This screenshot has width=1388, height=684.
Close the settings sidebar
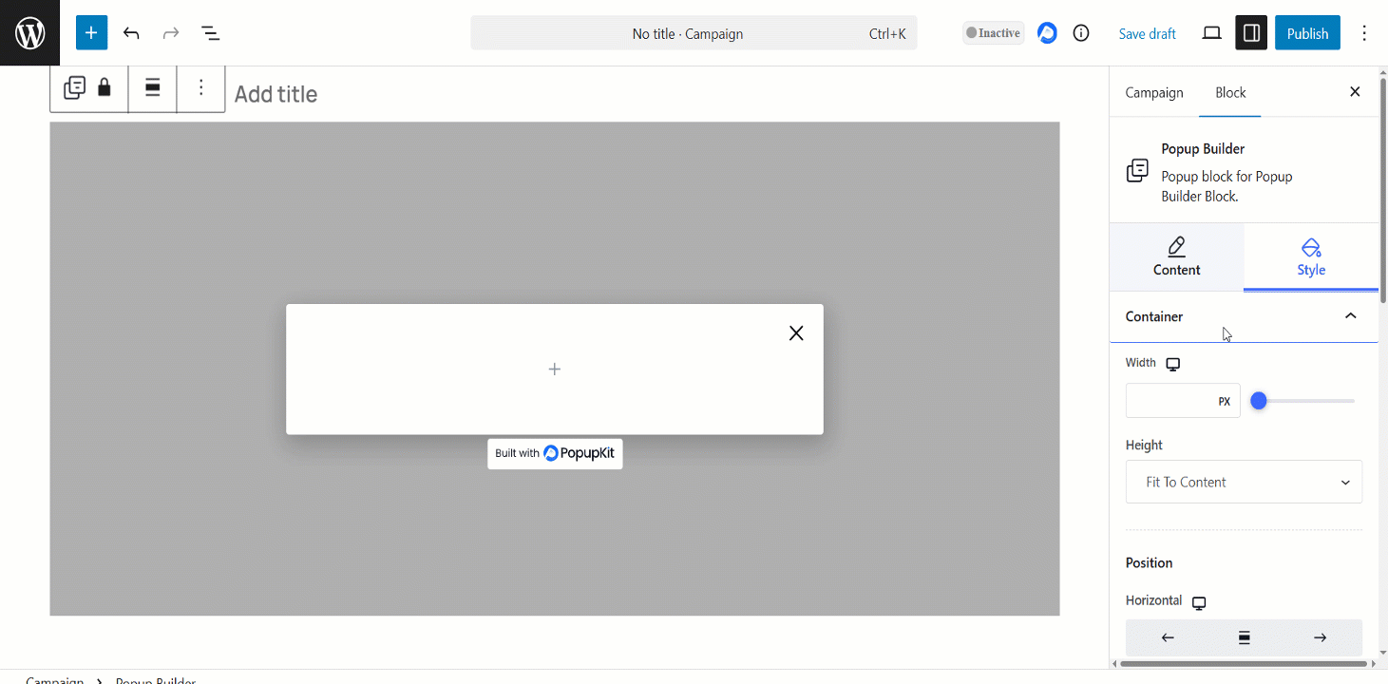point(1355,92)
